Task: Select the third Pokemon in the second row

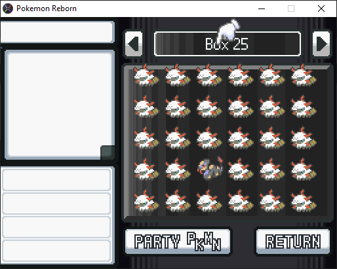Action: 209,107
